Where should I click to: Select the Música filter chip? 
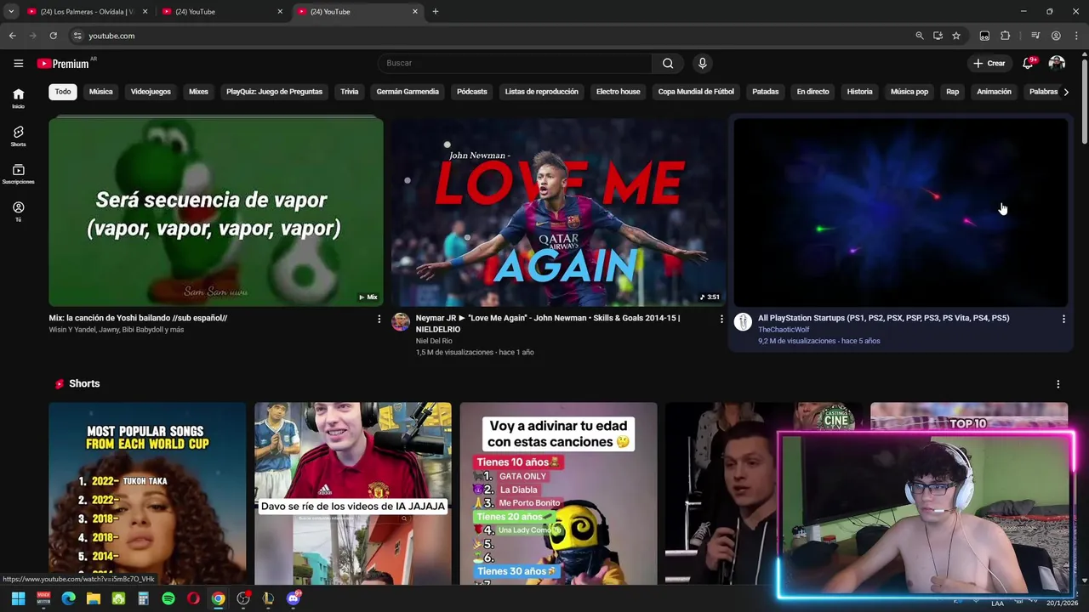point(100,92)
